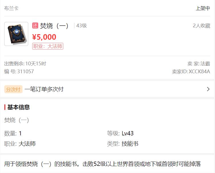This screenshot has width=215, height=173.
Task: Click the 布兰卡 server name
Action: [11, 8]
